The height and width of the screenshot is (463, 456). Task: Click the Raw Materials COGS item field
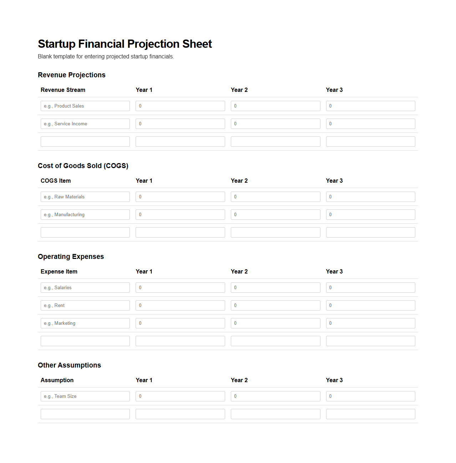85,197
